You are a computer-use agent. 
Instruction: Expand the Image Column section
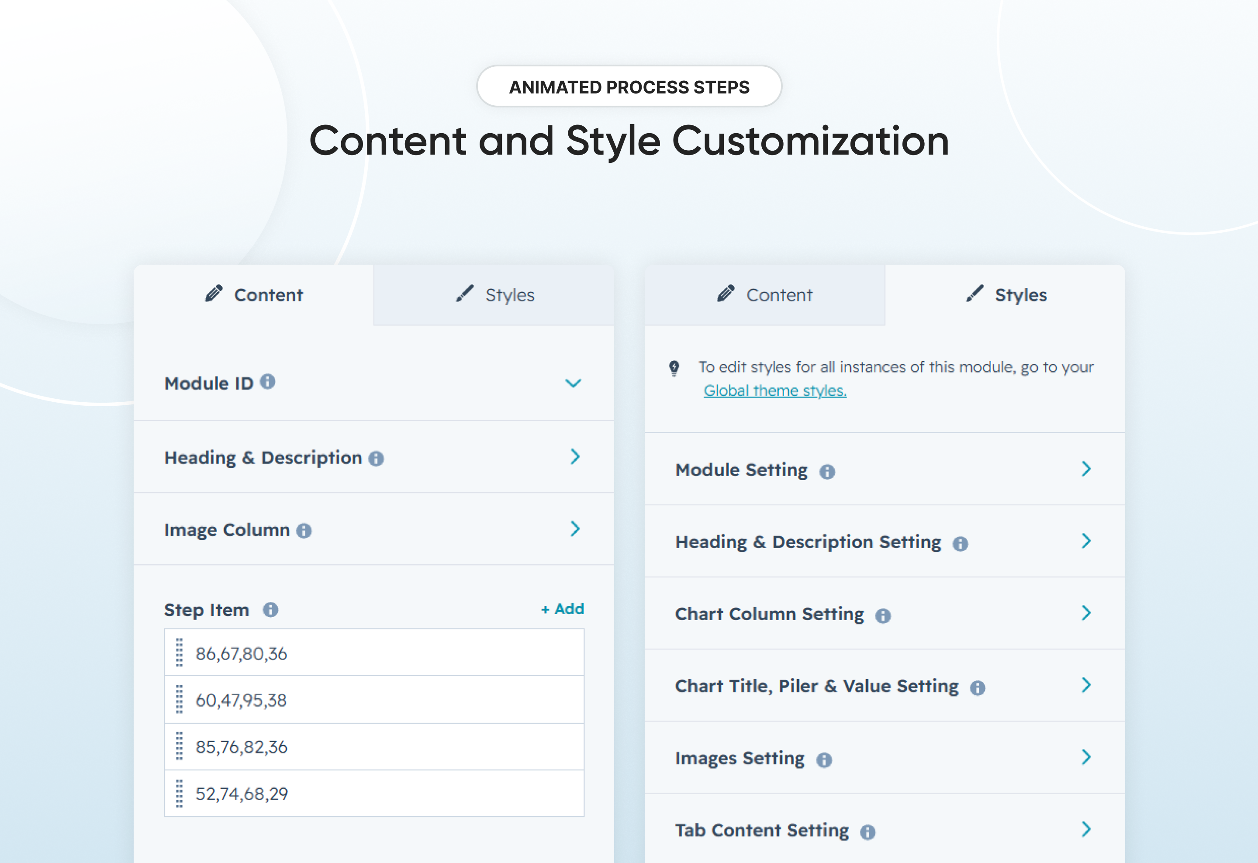[x=575, y=528]
